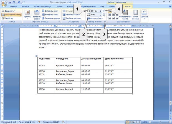Click Разбить ячейки

point(71,15)
